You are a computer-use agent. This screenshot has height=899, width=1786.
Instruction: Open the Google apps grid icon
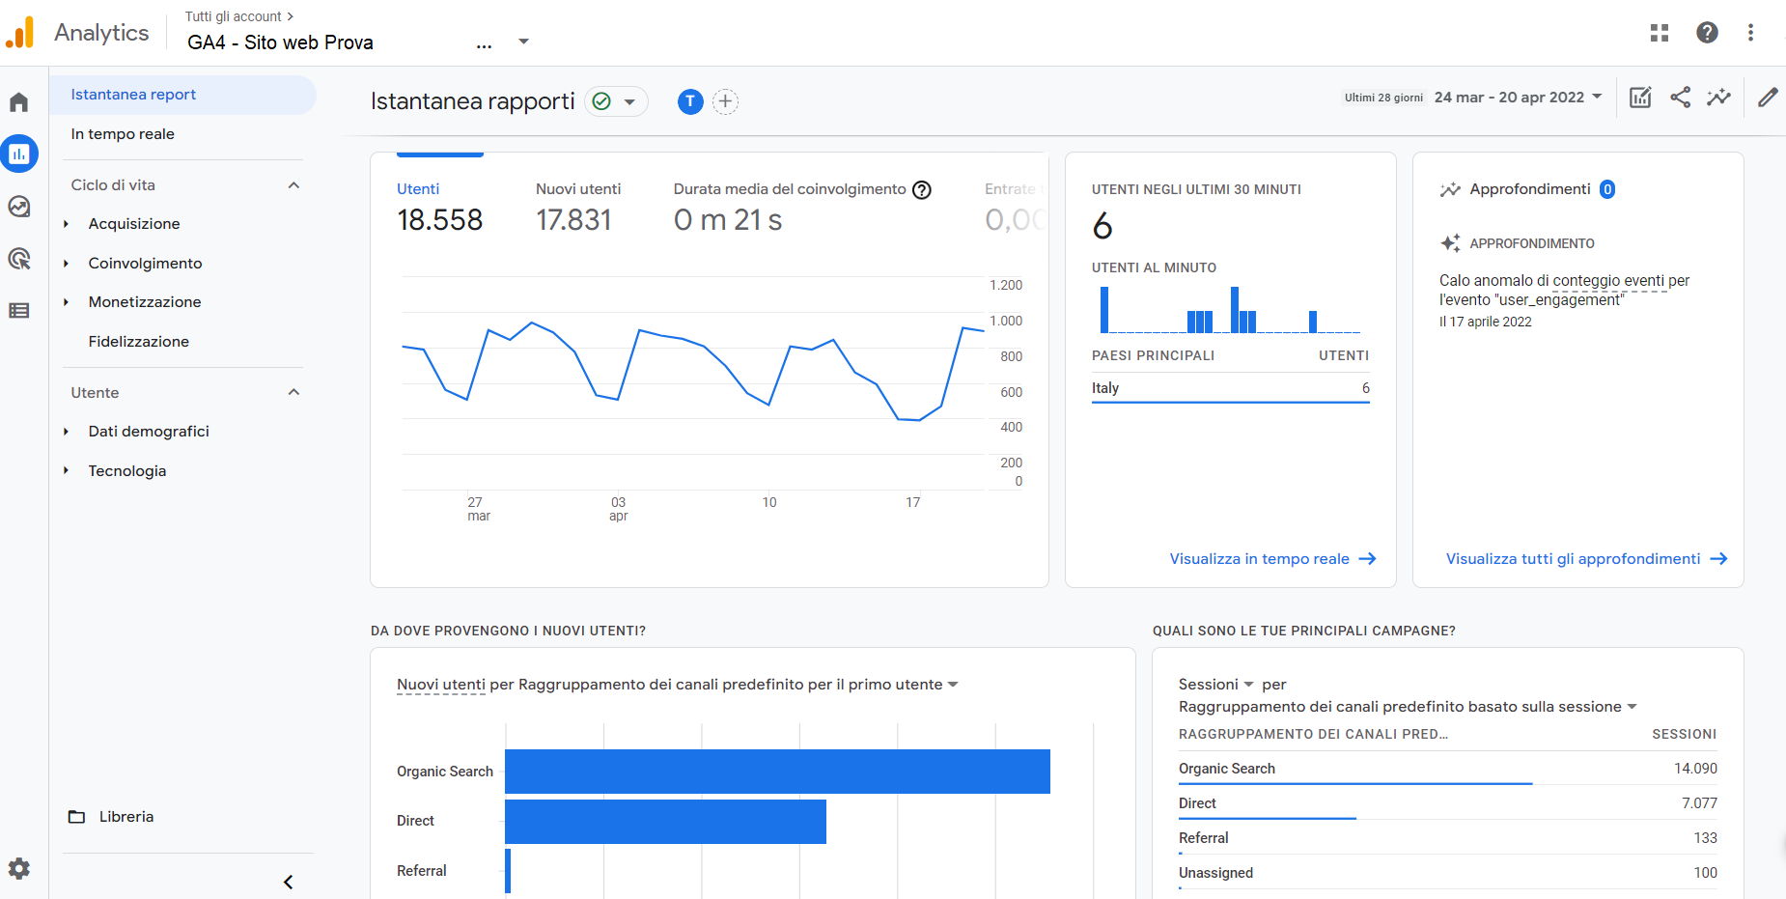click(x=1660, y=33)
